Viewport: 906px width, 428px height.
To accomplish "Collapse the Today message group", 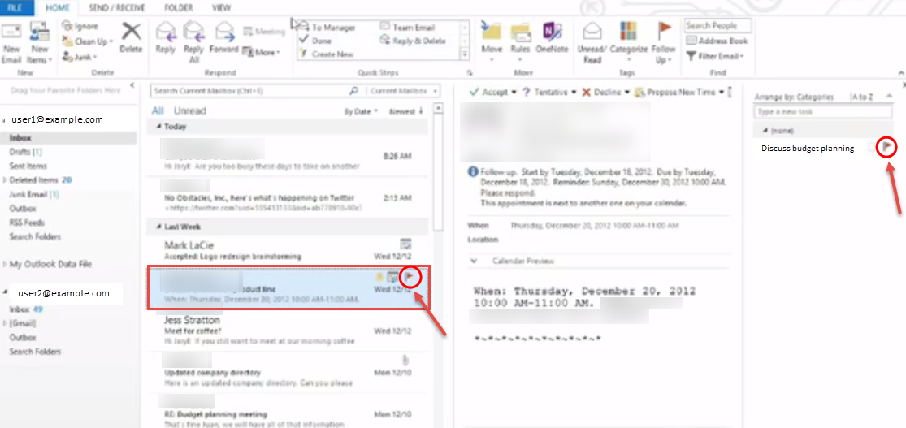I will click(159, 127).
